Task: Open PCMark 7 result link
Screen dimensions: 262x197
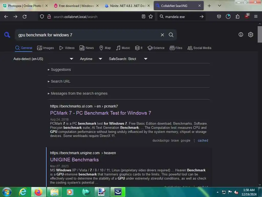Action: pos(101,113)
